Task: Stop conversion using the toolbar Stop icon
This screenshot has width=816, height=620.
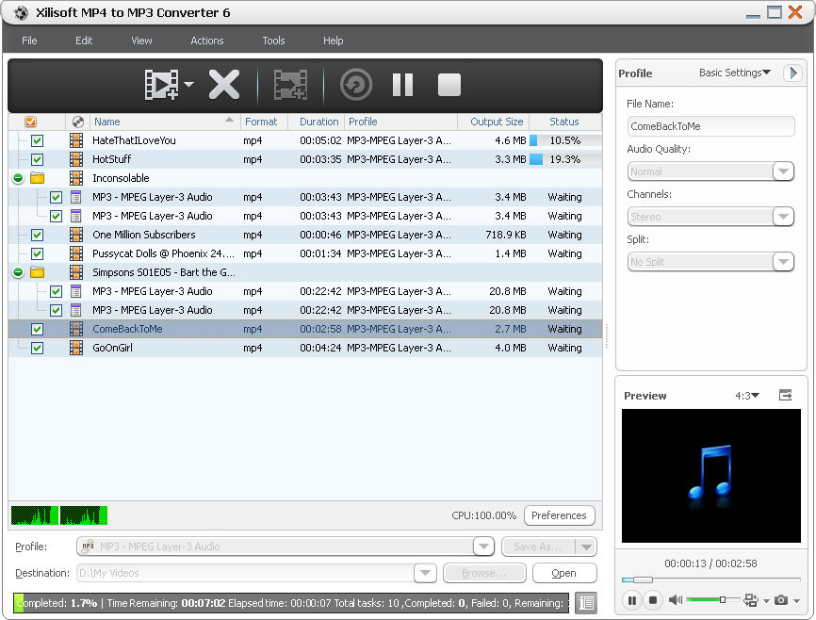Action: coord(449,86)
